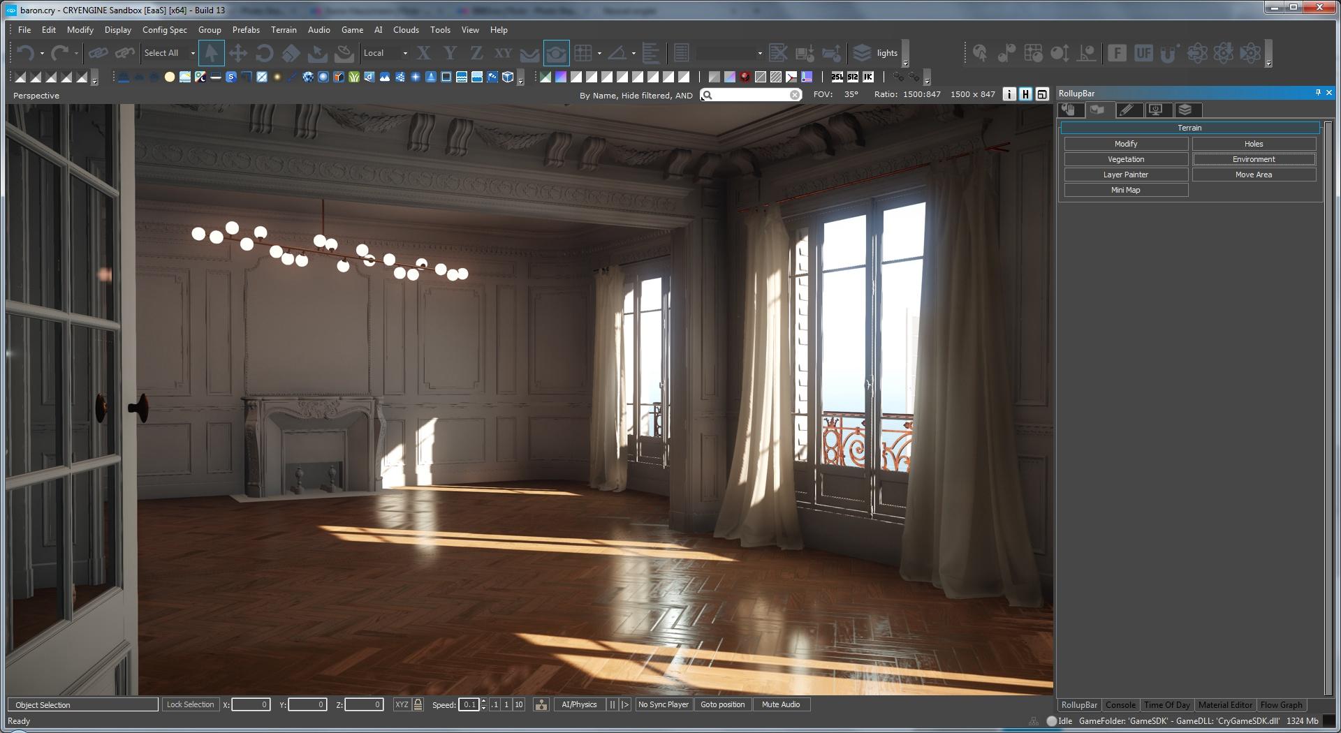The width and height of the screenshot is (1341, 733).
Task: Click the Layer Painter button
Action: [x=1125, y=175]
